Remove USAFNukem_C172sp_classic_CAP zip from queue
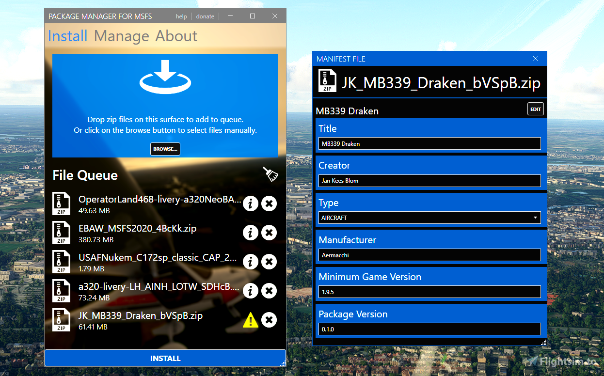The image size is (604, 376). [269, 262]
